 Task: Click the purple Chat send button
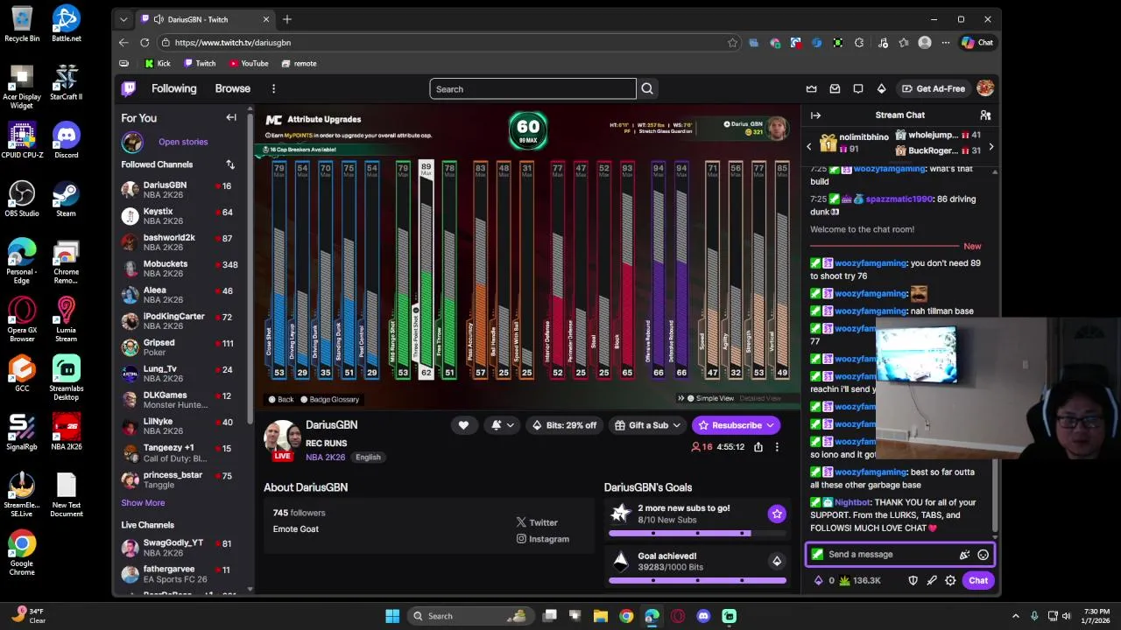(978, 580)
